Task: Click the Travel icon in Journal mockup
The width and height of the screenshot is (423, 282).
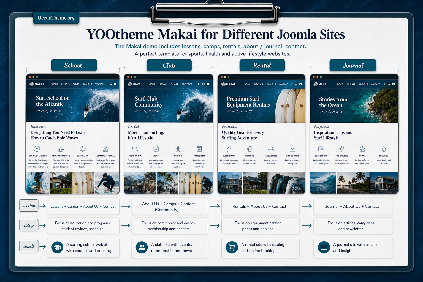Action: (362, 149)
